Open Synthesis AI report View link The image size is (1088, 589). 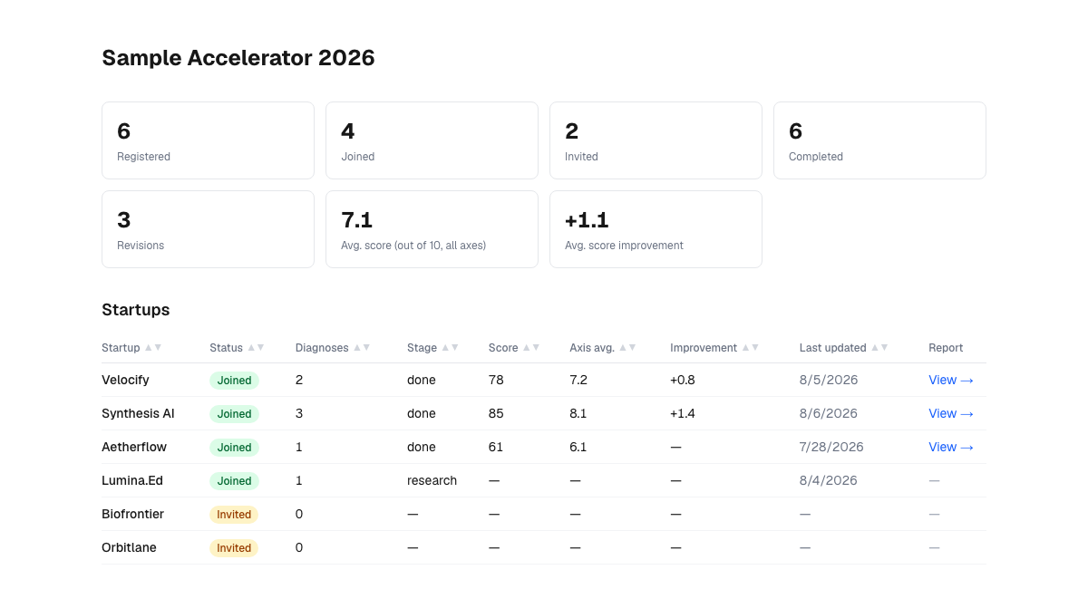951,413
